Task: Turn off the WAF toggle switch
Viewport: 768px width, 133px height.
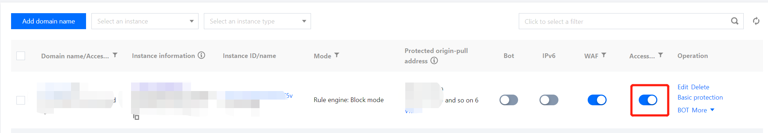Action: pos(597,100)
